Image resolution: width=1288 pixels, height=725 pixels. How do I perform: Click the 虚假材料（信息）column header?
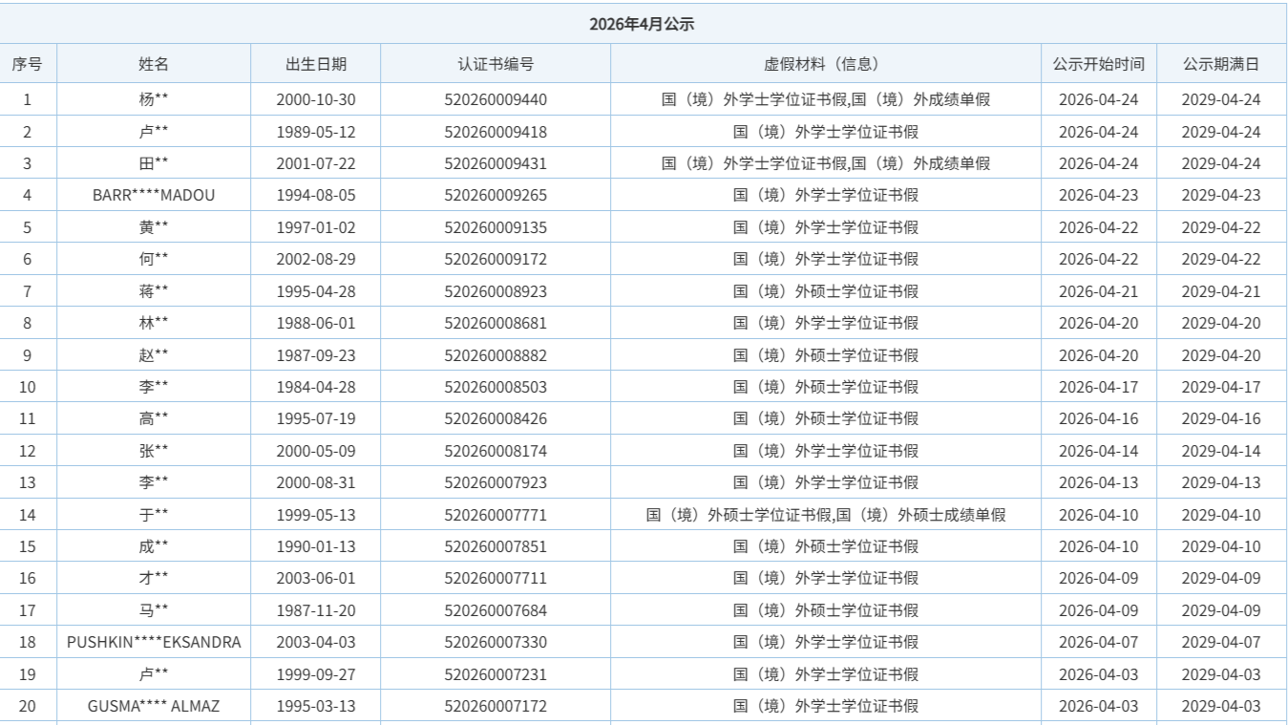[825, 65]
